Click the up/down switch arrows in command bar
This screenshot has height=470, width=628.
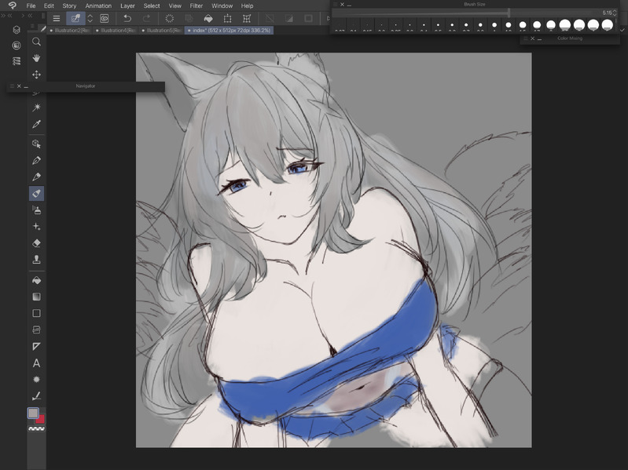(x=90, y=18)
